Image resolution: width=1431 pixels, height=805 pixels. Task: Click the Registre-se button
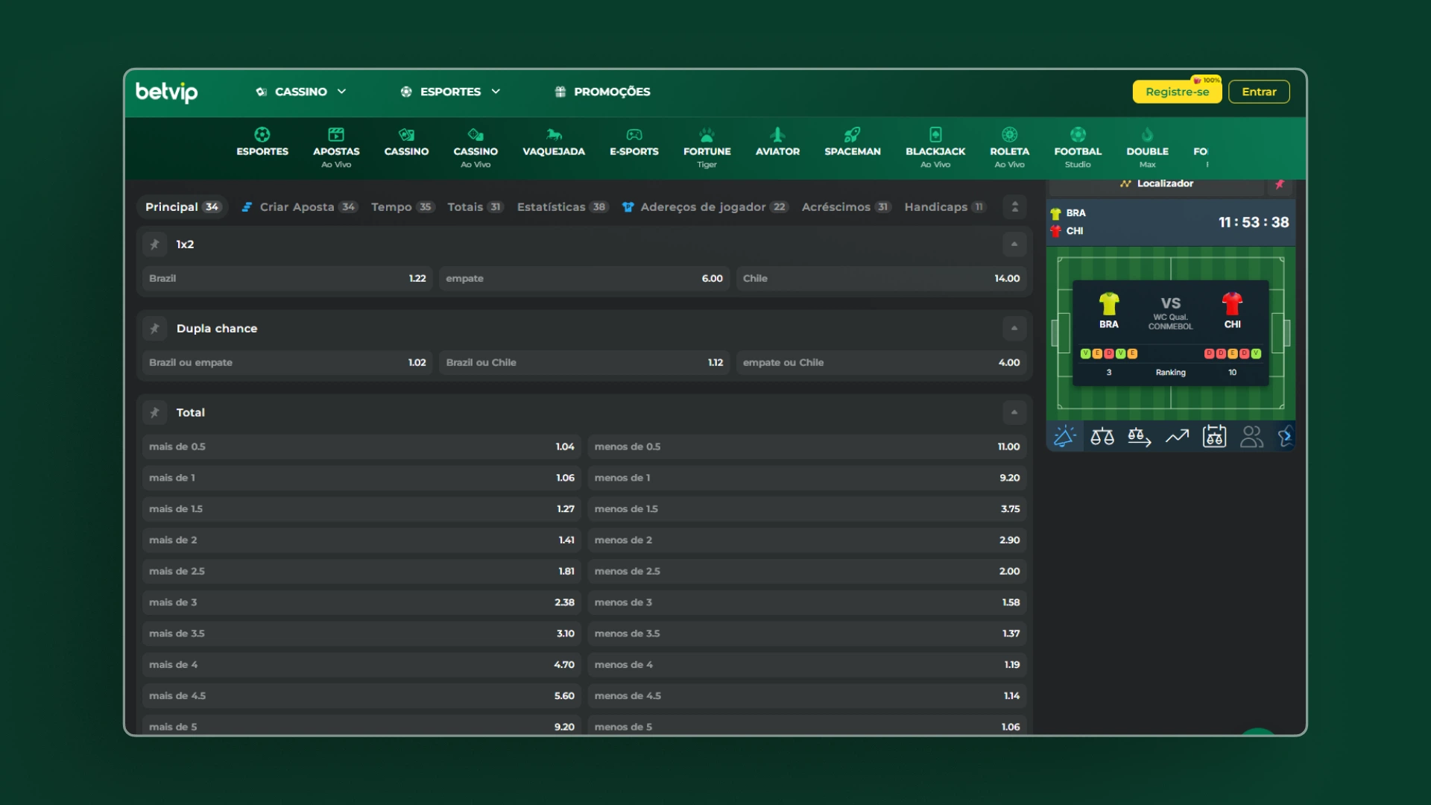click(1177, 92)
